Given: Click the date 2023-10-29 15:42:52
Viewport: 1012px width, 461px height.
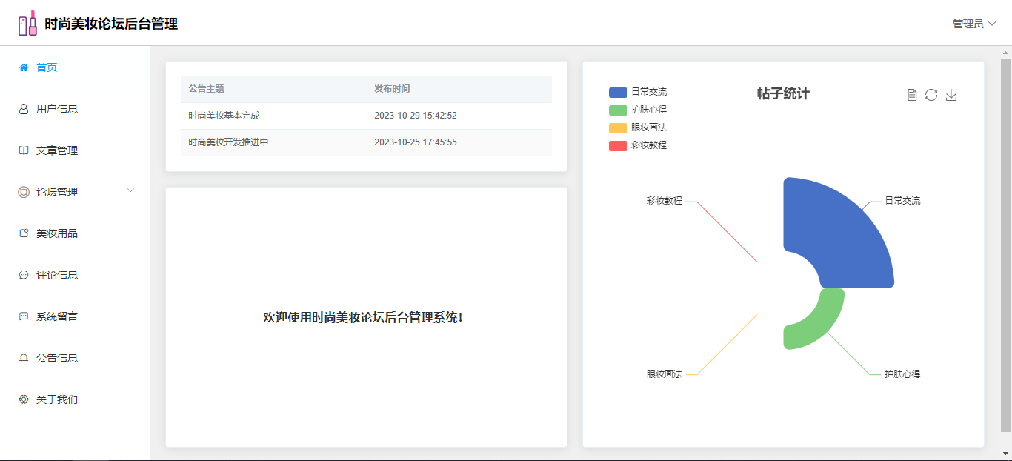Looking at the screenshot, I should coord(416,116).
